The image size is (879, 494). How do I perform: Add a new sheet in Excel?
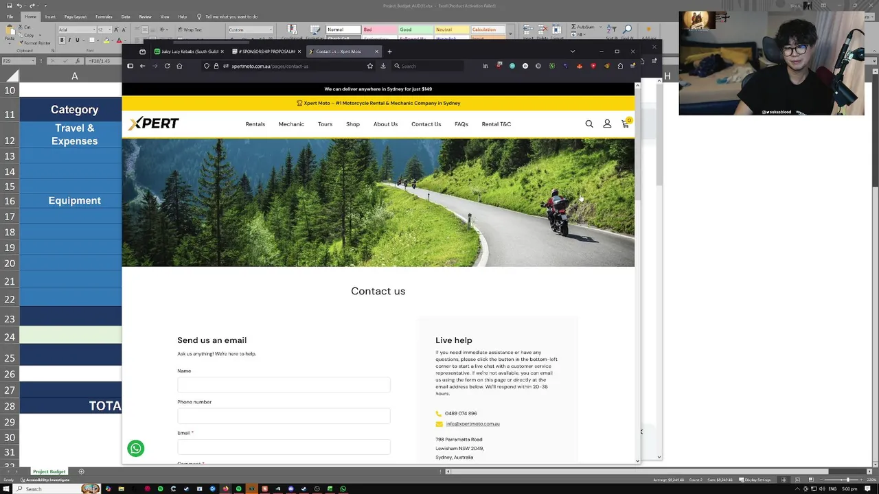[x=81, y=471]
